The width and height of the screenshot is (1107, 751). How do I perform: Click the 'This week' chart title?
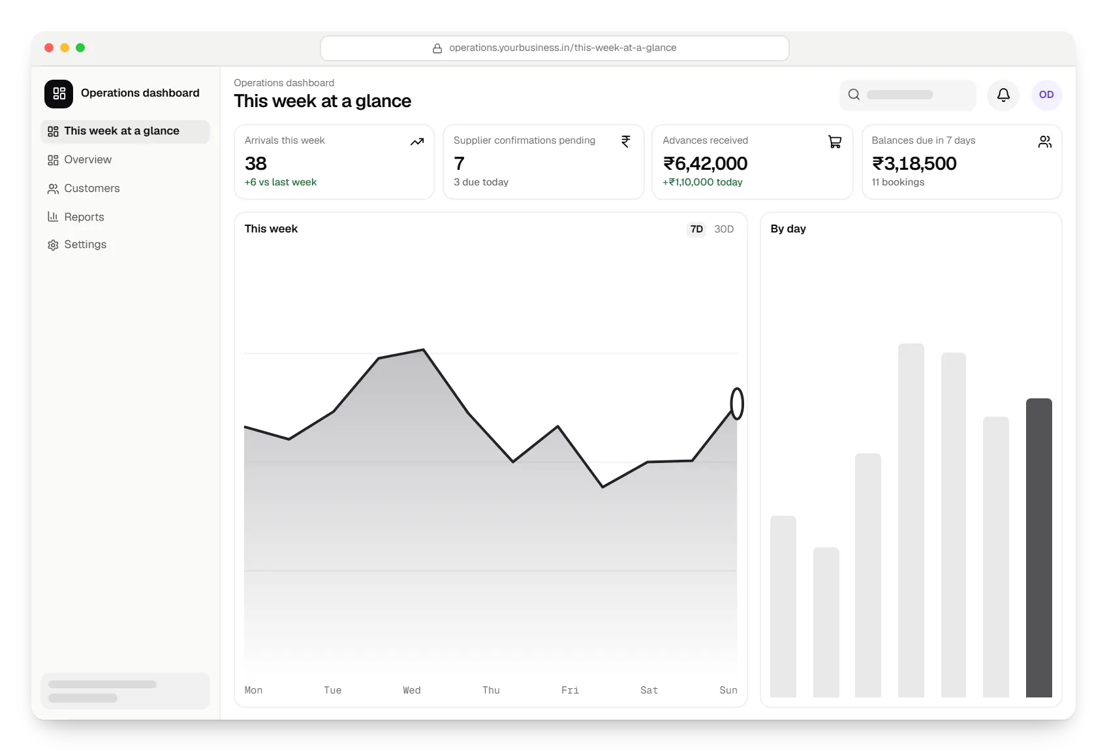tap(271, 229)
